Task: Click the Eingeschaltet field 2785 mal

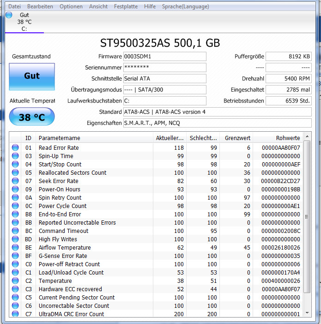Action: point(289,90)
